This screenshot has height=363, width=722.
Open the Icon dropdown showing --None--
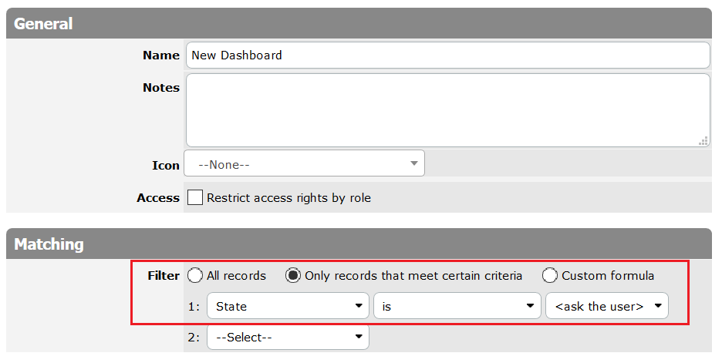(x=304, y=163)
